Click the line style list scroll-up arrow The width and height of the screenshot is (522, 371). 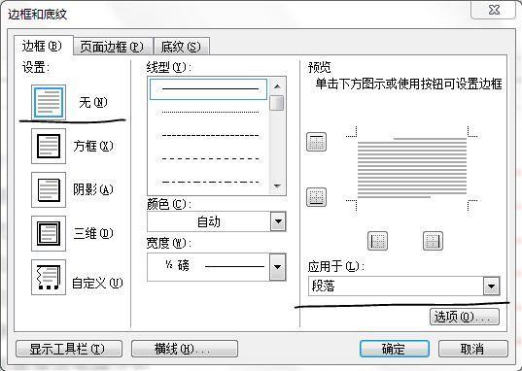[277, 86]
